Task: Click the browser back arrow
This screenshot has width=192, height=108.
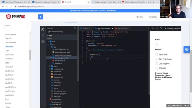Action: coord(3,7)
